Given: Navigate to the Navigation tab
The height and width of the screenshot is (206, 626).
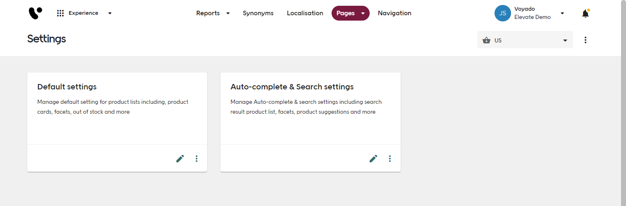Looking at the screenshot, I should pos(394,13).
